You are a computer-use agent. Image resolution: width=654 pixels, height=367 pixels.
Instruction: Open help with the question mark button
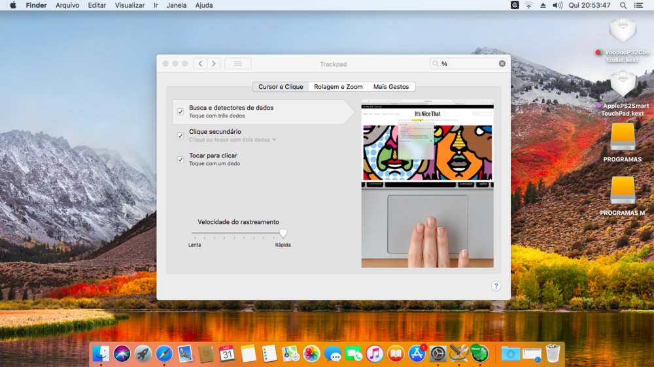click(x=496, y=286)
